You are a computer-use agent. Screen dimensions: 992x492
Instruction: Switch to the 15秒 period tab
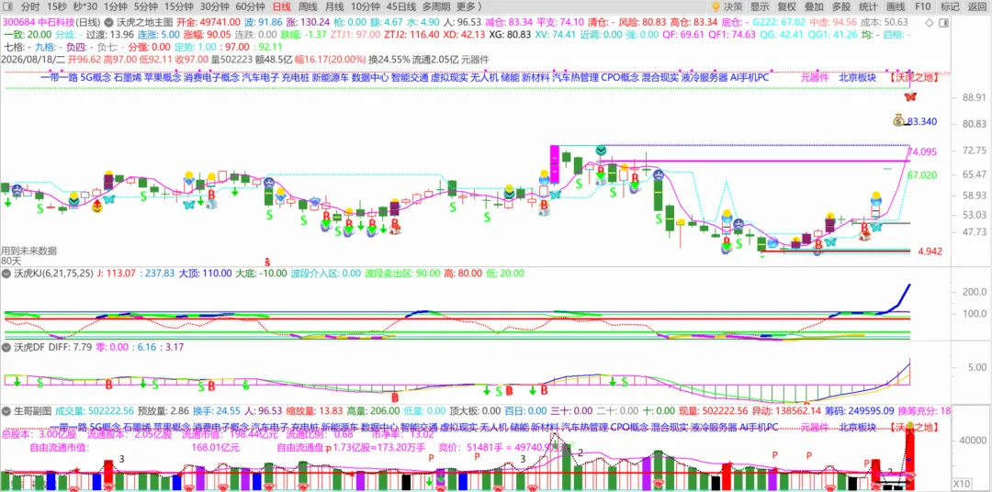point(56,7)
